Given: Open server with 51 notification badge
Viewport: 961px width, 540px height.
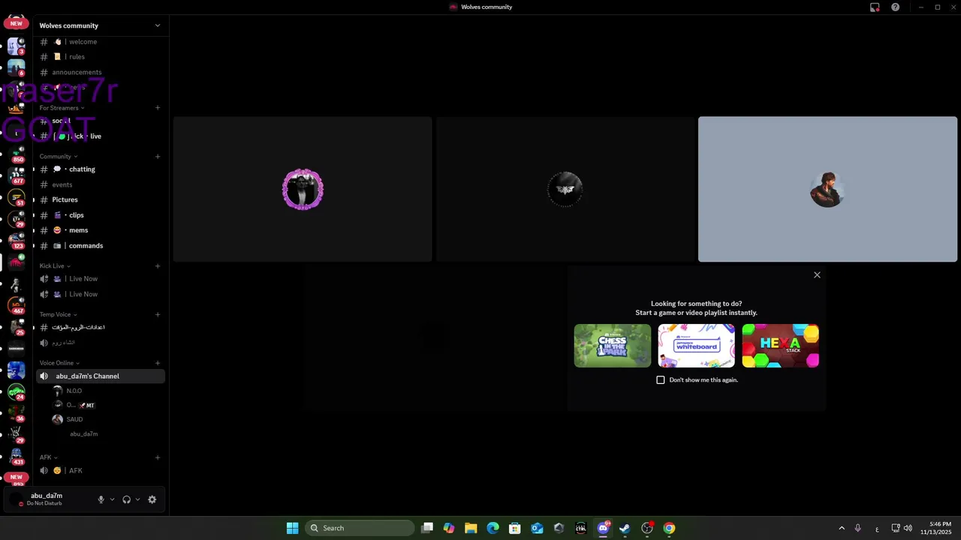Looking at the screenshot, I should pyautogui.click(x=17, y=198).
